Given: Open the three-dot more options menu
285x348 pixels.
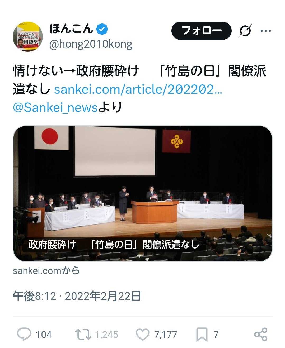Looking at the screenshot, I should [x=265, y=31].
